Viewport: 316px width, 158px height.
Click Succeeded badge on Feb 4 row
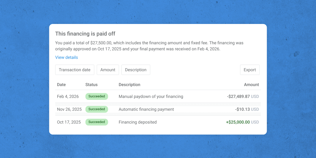pos(97,96)
